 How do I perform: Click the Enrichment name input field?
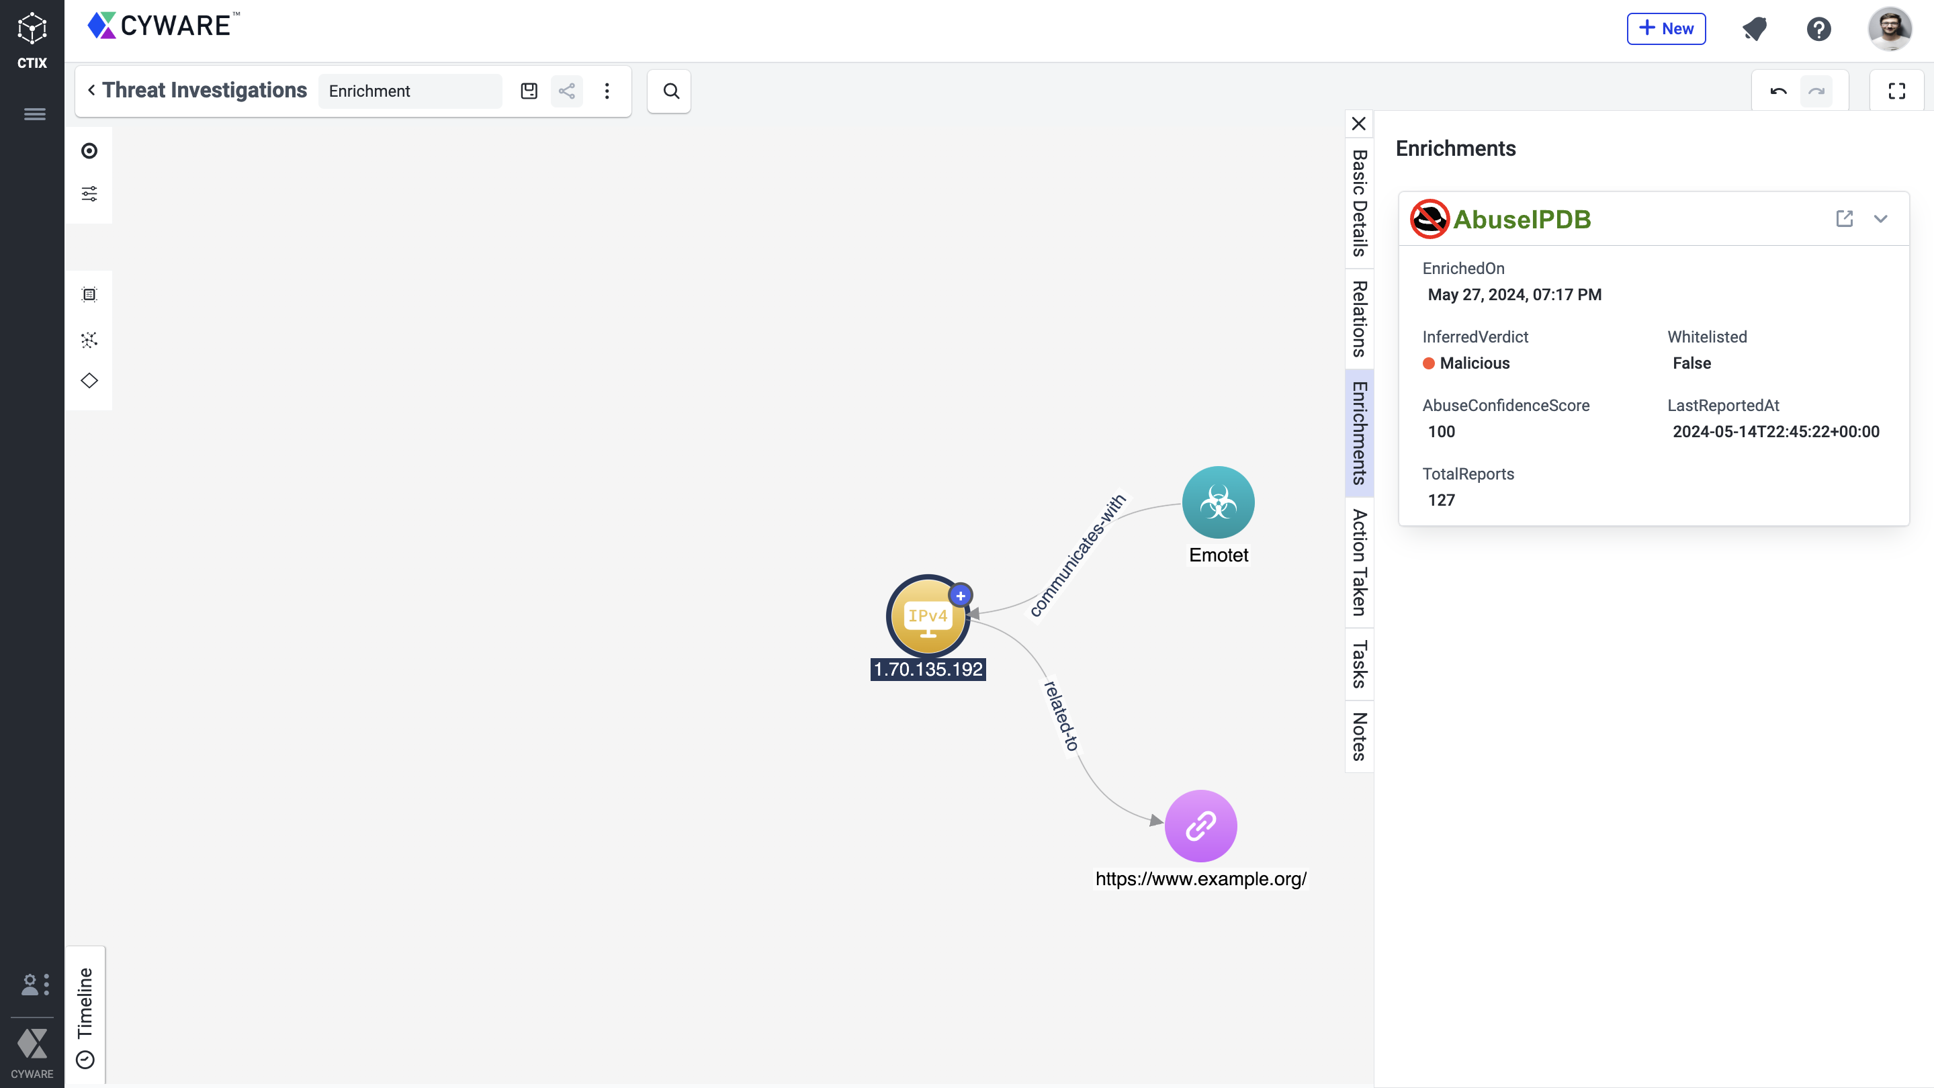[410, 91]
